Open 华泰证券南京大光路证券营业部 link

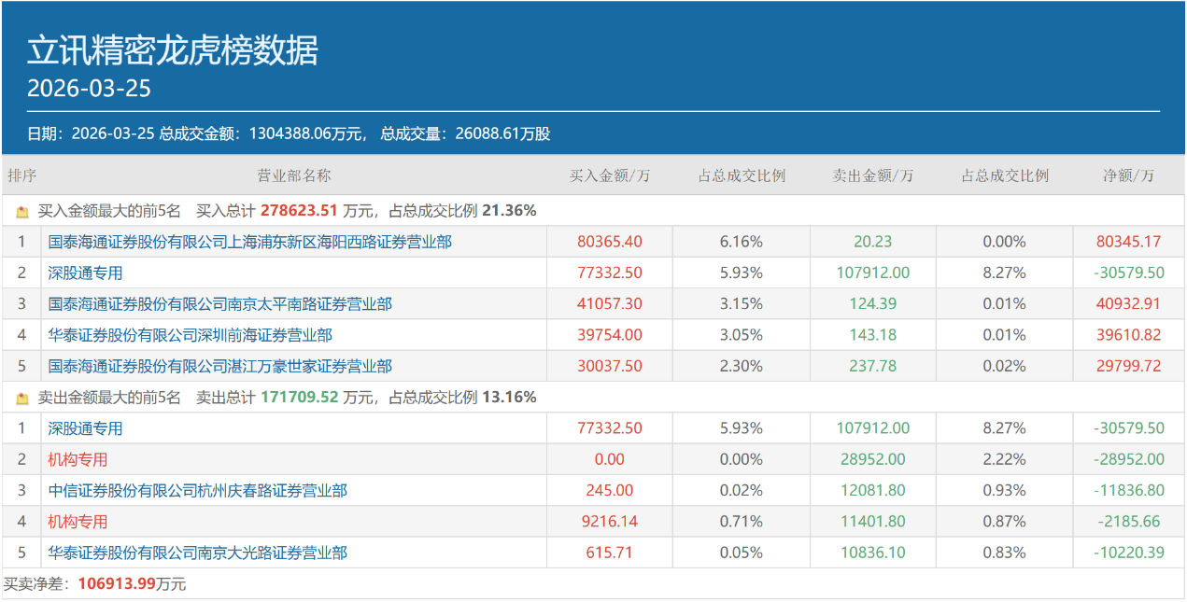click(197, 553)
